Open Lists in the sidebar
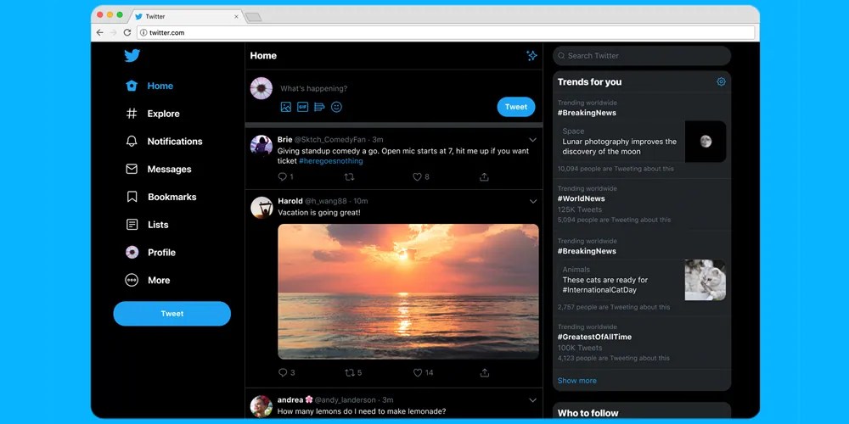The height and width of the screenshot is (424, 849). click(147, 225)
